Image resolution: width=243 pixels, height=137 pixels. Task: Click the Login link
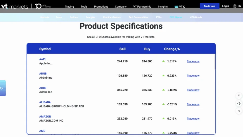[x=225, y=6]
